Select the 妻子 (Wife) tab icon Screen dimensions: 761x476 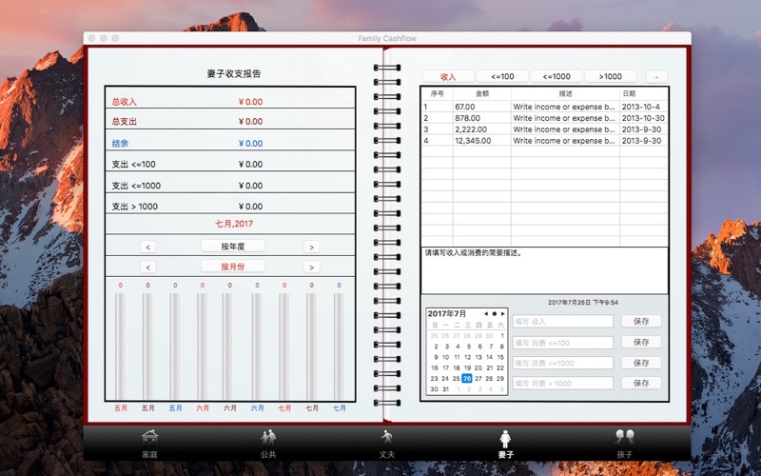(506, 442)
